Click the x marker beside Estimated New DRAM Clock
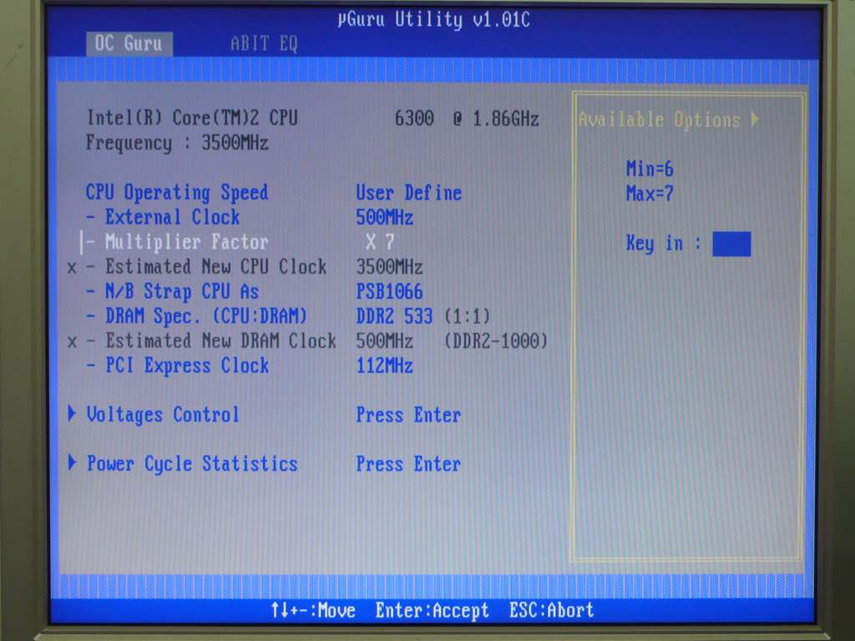The width and height of the screenshot is (855, 641). (72, 341)
